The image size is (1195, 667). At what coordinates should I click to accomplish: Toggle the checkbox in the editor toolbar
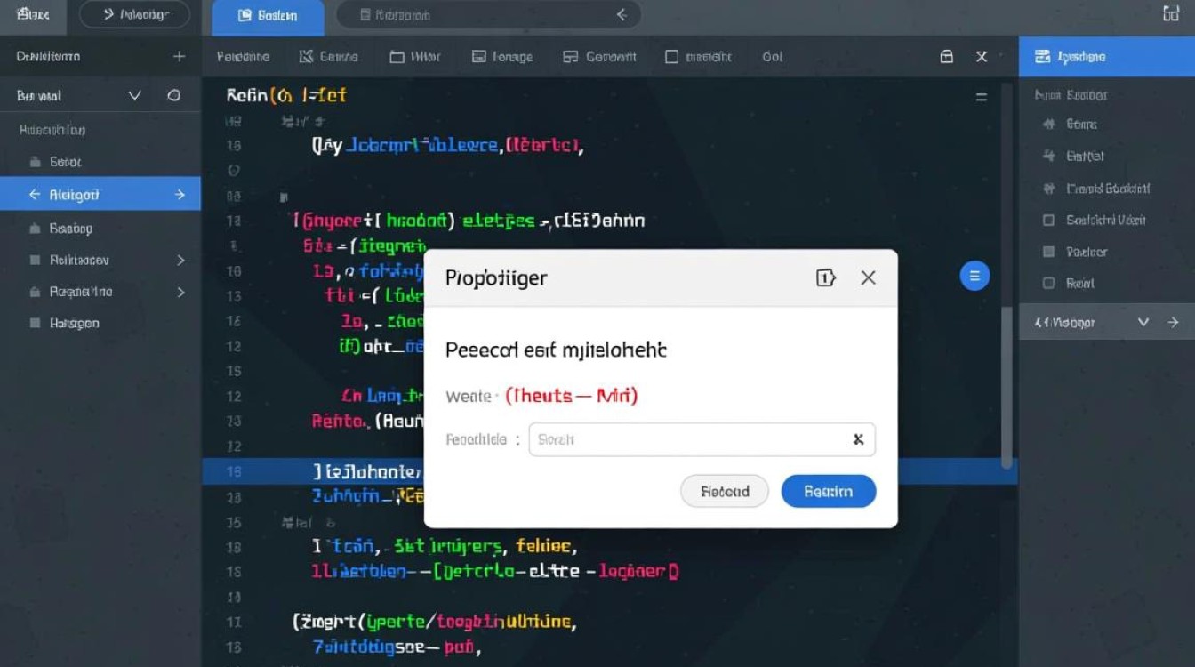672,56
